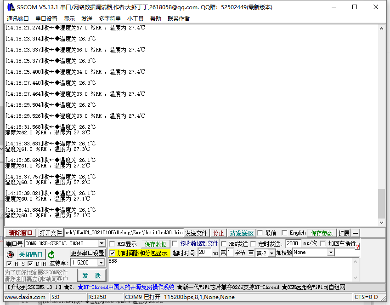
Task: Open the 联系作者 menu
Action: click(x=179, y=19)
